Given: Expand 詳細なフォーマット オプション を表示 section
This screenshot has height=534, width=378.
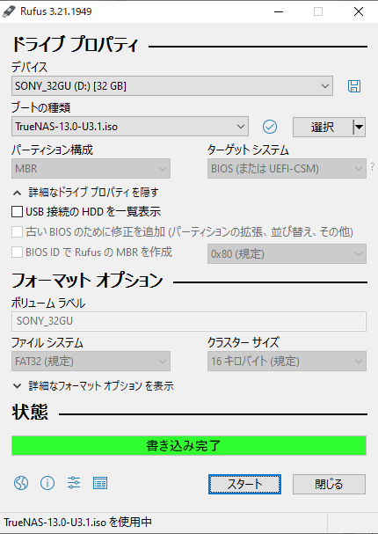Looking at the screenshot, I should 93,386.
